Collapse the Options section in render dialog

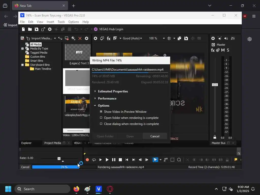click(x=95, y=105)
